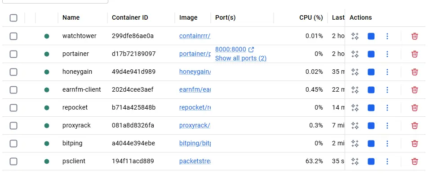Open more-actions menu for portainer
Viewport: 430px width, 178px height.
[x=387, y=54]
